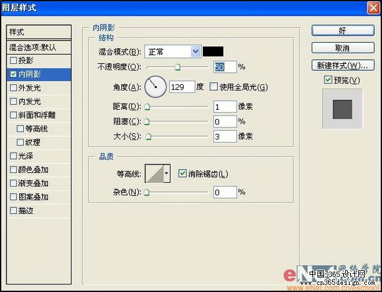Click the 距离 distance input field
Viewport: 382px width, 292px height.
(225, 107)
